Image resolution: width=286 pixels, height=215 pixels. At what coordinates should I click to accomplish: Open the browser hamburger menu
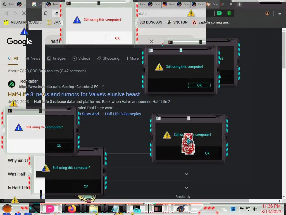[x=280, y=13]
